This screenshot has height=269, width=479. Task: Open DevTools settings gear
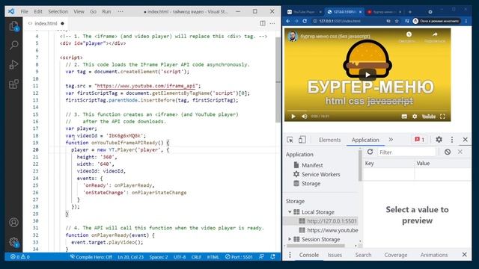point(439,140)
